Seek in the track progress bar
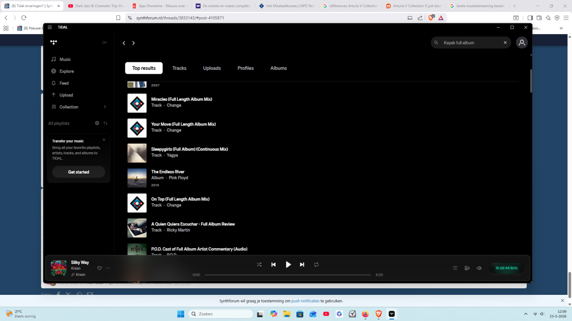The height and width of the screenshot is (321, 572). click(288, 275)
